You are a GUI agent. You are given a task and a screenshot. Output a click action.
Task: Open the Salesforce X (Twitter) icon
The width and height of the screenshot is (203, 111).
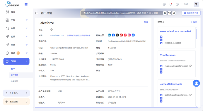pyautogui.click(x=117, y=35)
